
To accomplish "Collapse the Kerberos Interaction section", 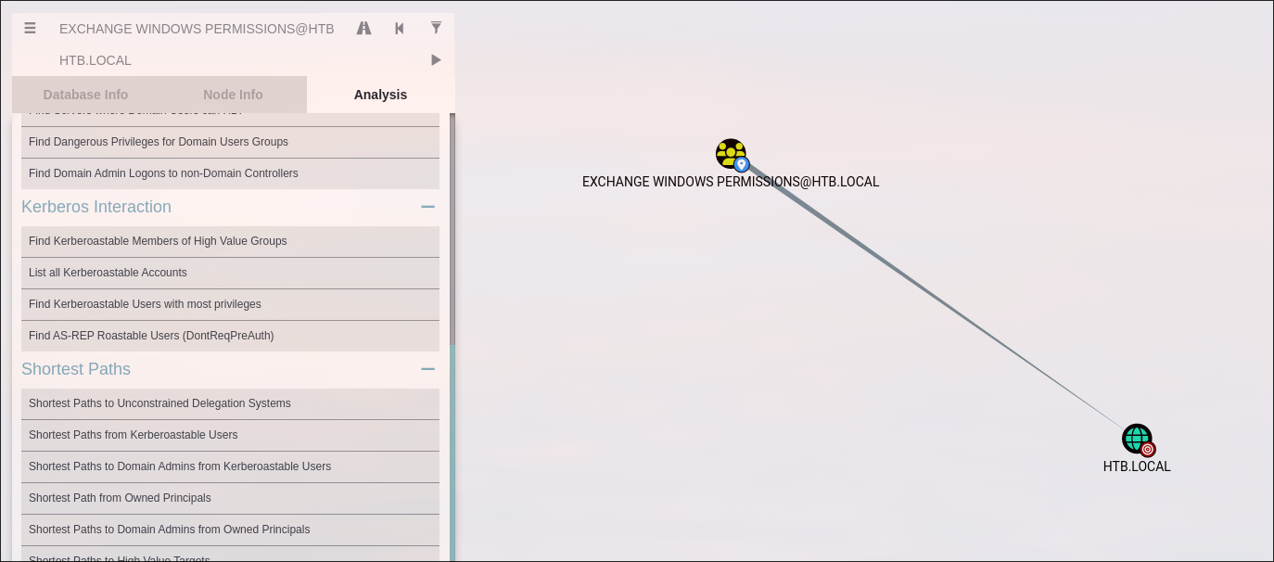I will (427, 207).
